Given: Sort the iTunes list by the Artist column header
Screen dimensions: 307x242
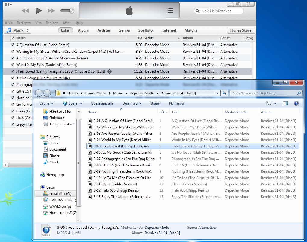Looking at the screenshot, I should point(162,38).
